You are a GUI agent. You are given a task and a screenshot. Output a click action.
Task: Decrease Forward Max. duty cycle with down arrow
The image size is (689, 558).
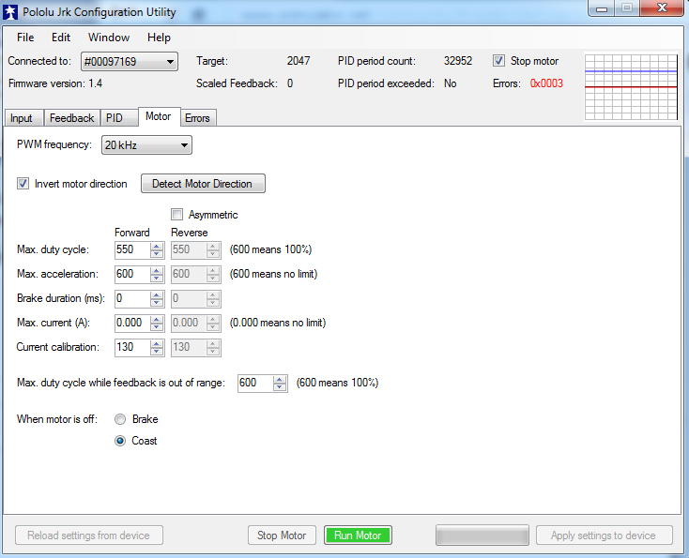coord(157,254)
